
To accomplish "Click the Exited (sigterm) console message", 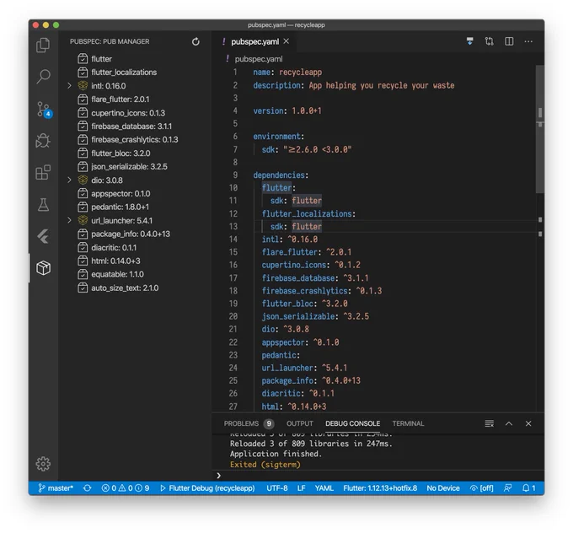I will 265,465.
